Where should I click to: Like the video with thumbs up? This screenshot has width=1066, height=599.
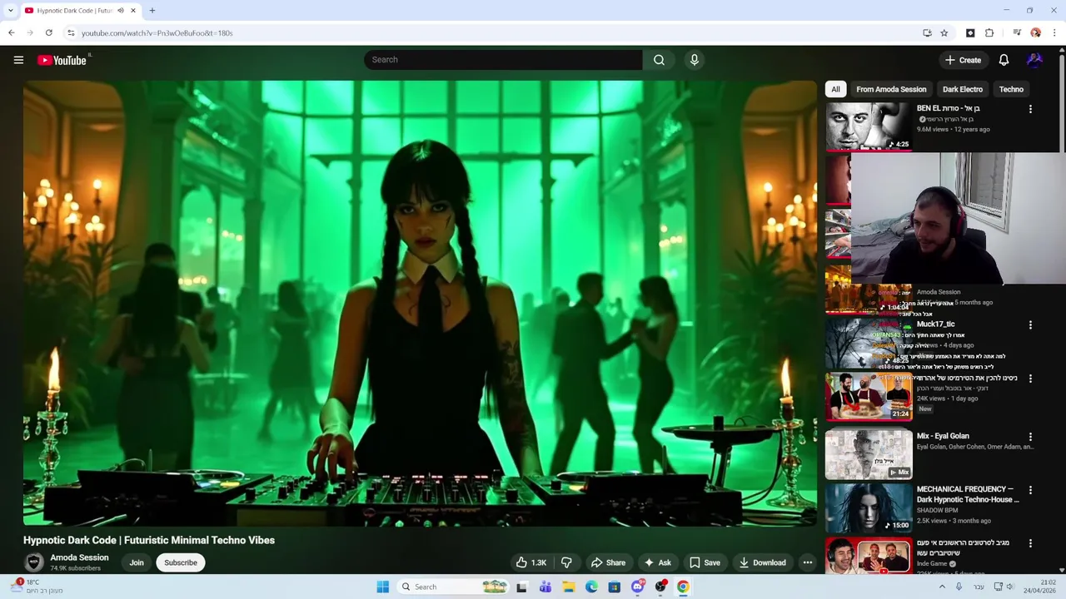click(x=531, y=562)
